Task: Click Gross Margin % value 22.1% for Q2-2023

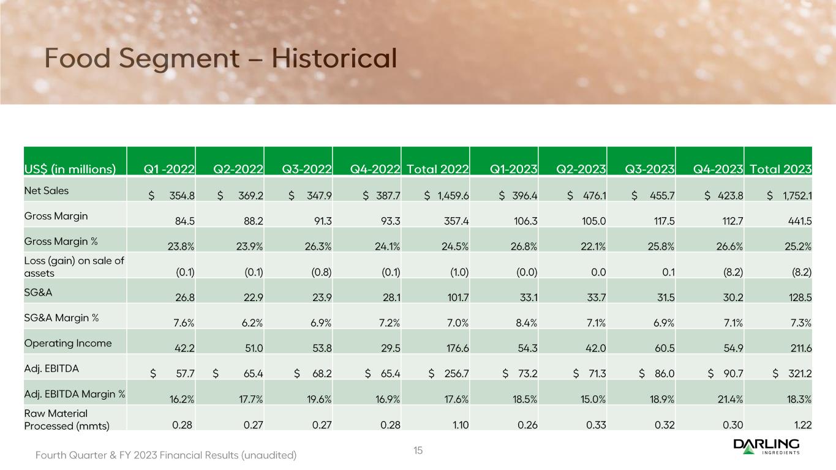Action: click(593, 246)
